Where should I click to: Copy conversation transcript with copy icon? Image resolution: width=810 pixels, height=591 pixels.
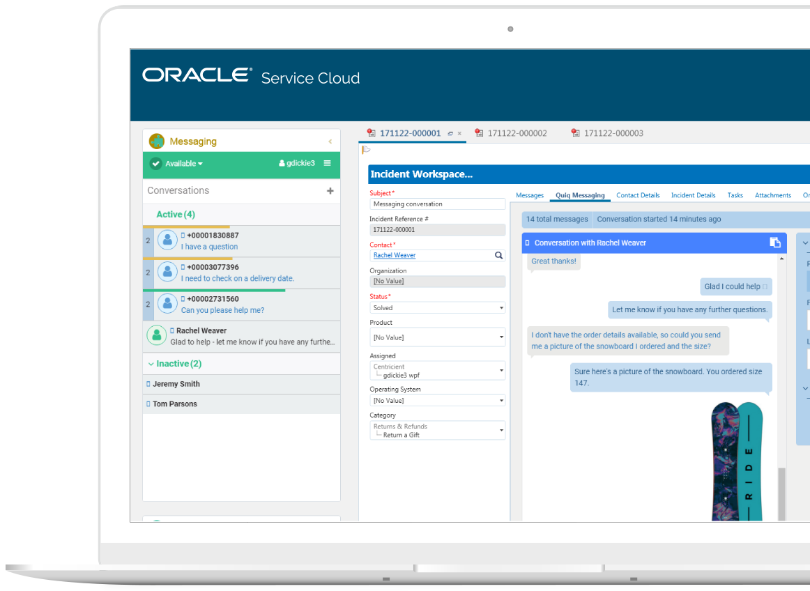(x=775, y=243)
